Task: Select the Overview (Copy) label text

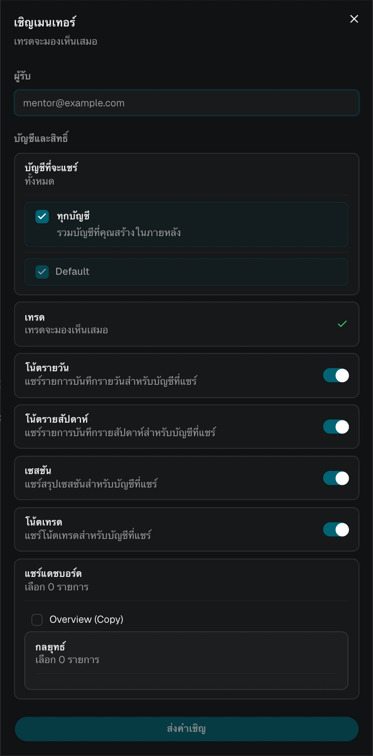Action: (87, 620)
